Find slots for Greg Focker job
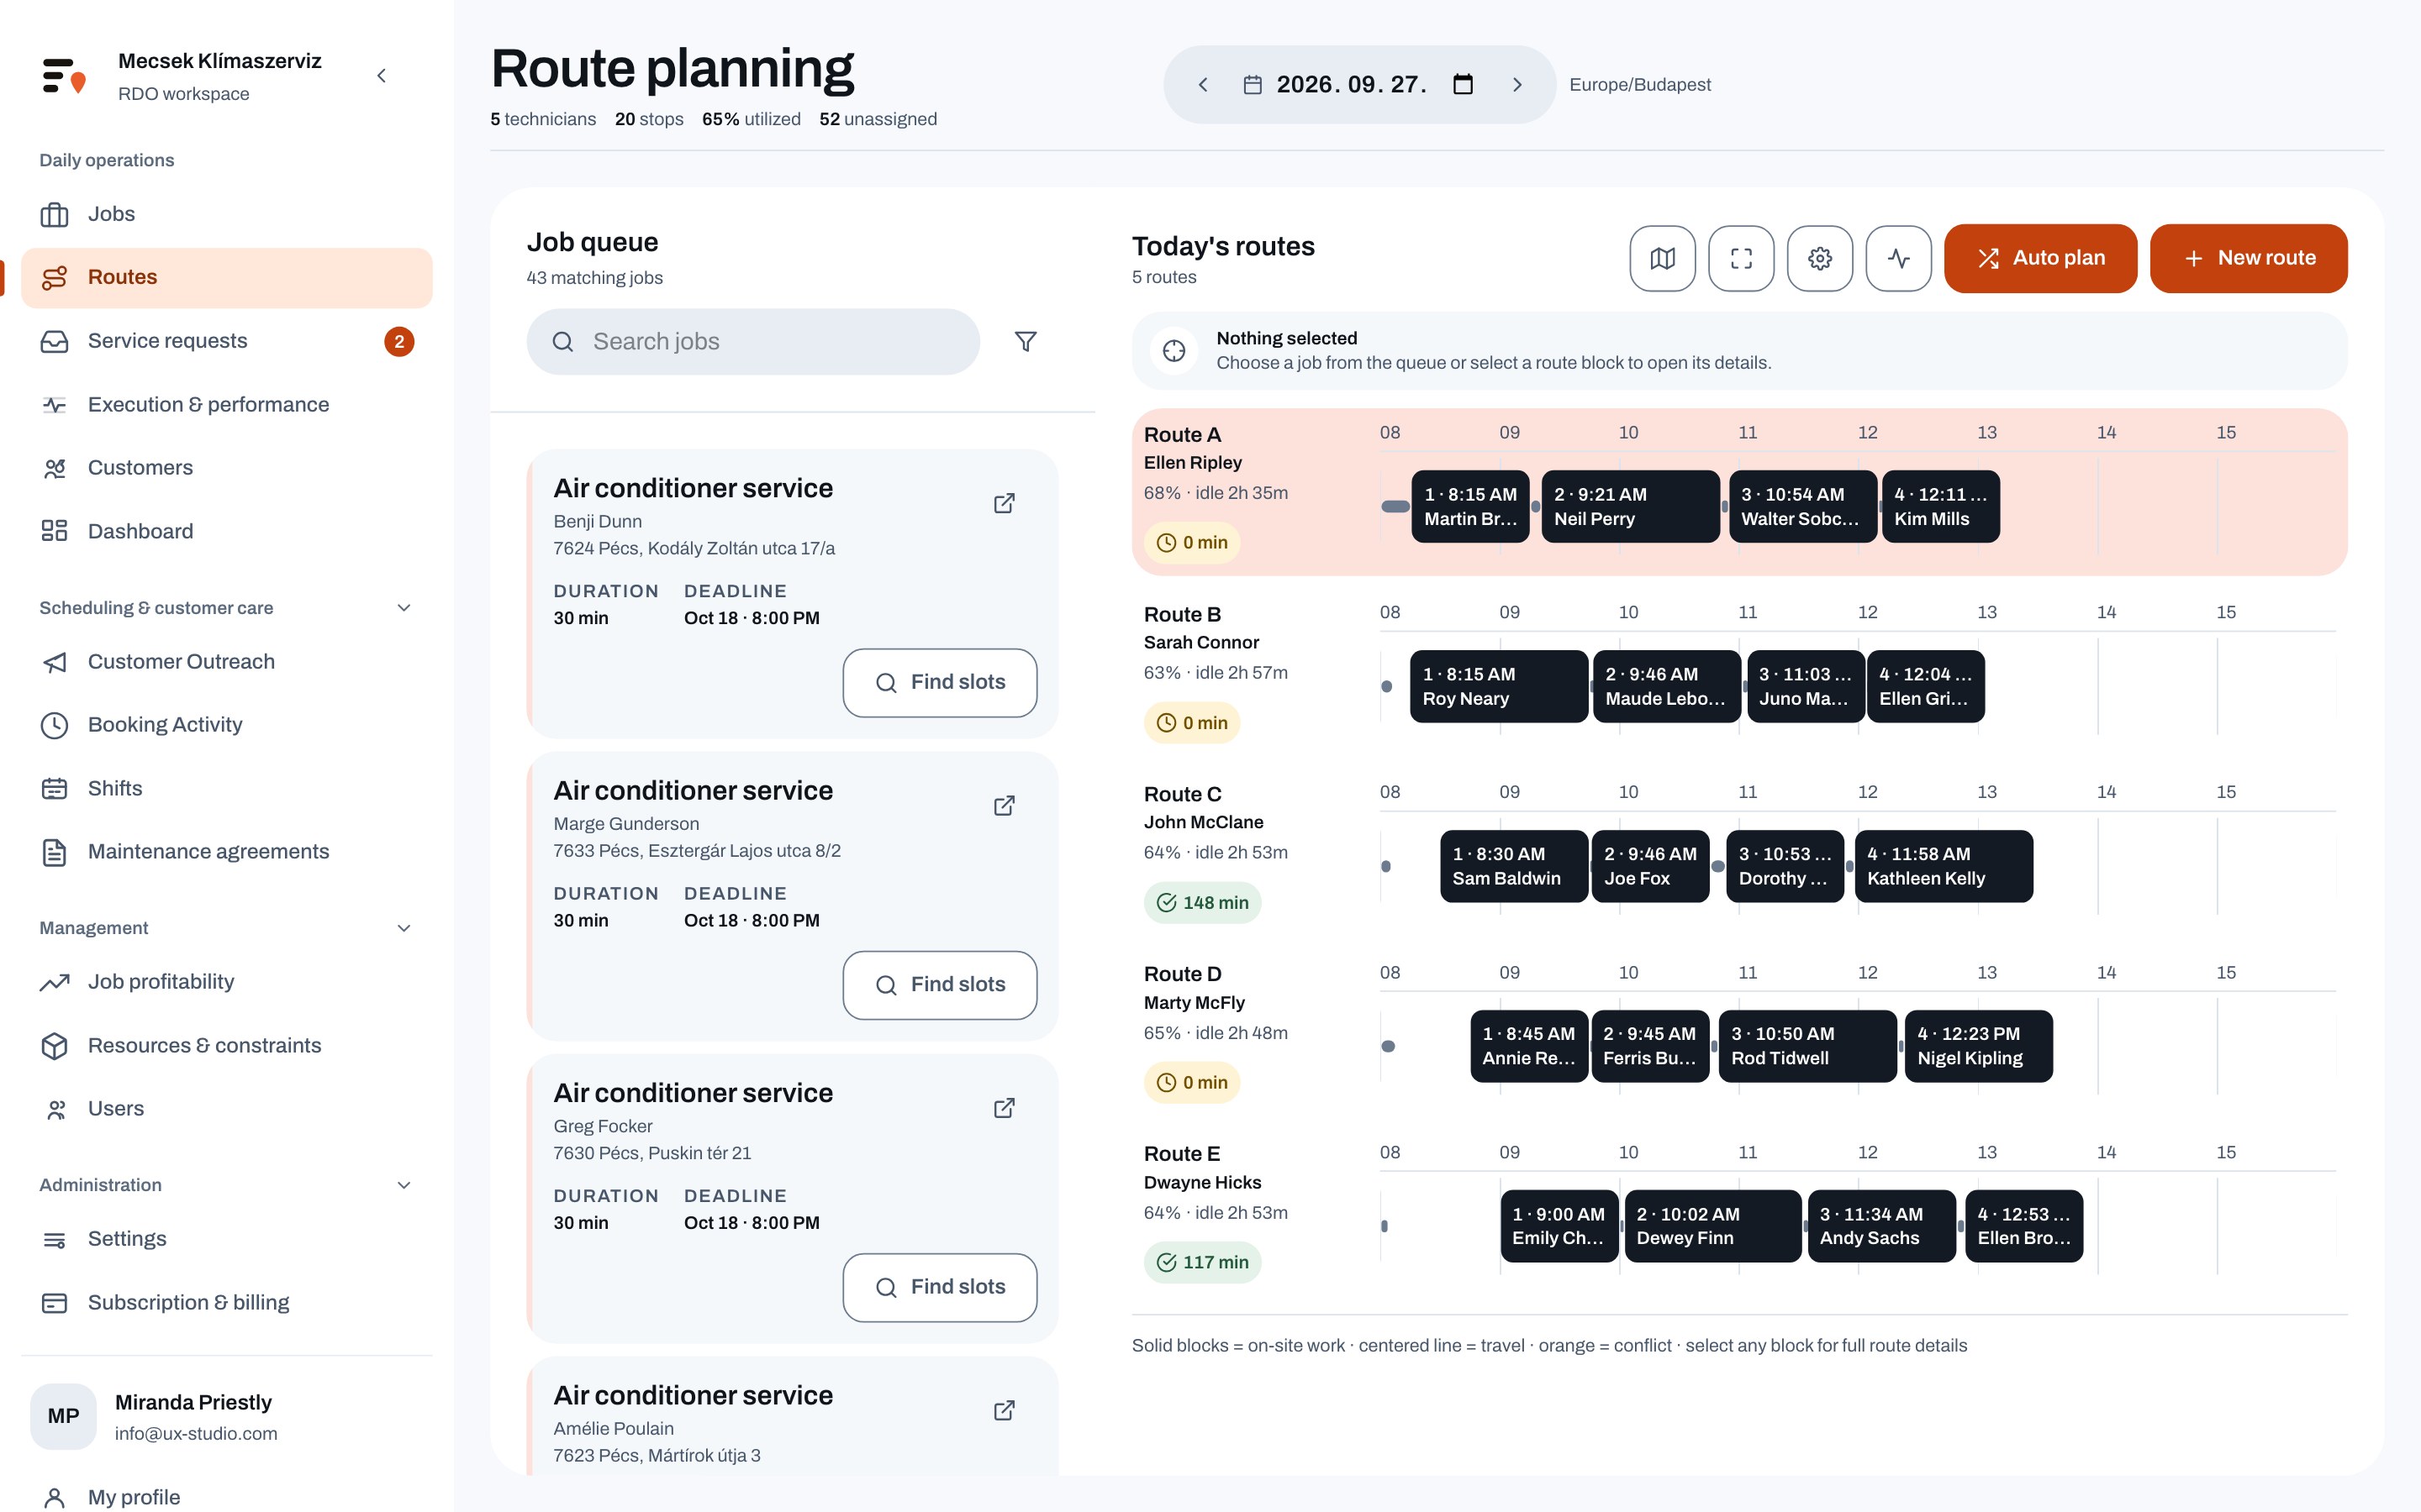The image size is (2421, 1512). (939, 1287)
